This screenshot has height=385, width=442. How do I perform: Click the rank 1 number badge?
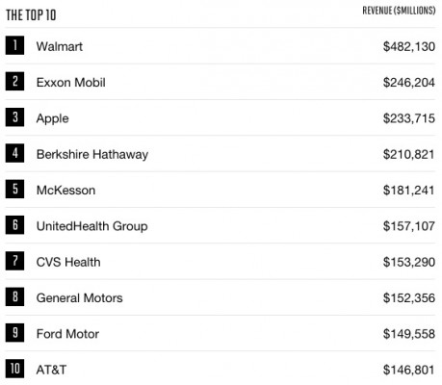point(14,45)
